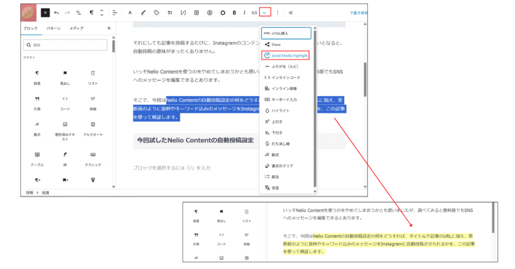The height and width of the screenshot is (269, 515).
Task: Open the block options three-dot menu
Action: click(x=278, y=13)
